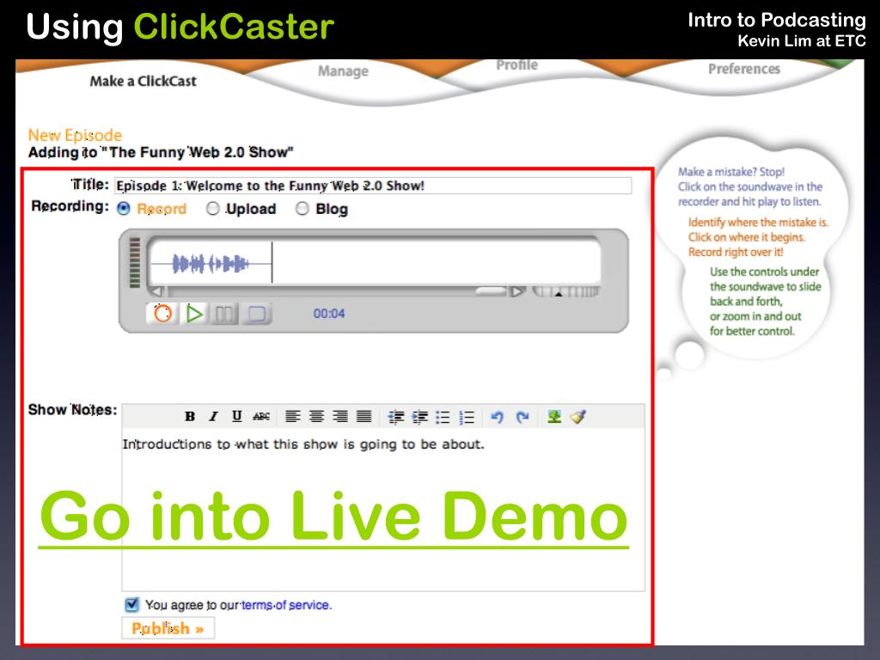Screen dimensions: 880x660
Task: Apply bold formatting in Show Notes
Action: point(190,417)
